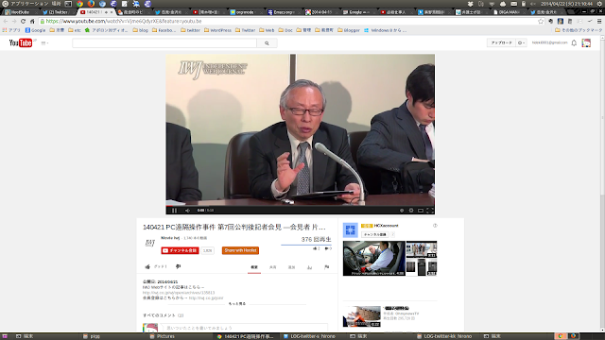
Task: Close the active 140421 browser tab
Action: 112,12
